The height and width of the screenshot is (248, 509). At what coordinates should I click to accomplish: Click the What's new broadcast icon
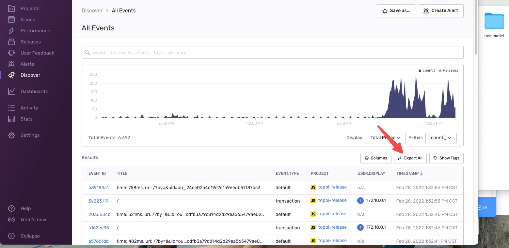(x=11, y=220)
